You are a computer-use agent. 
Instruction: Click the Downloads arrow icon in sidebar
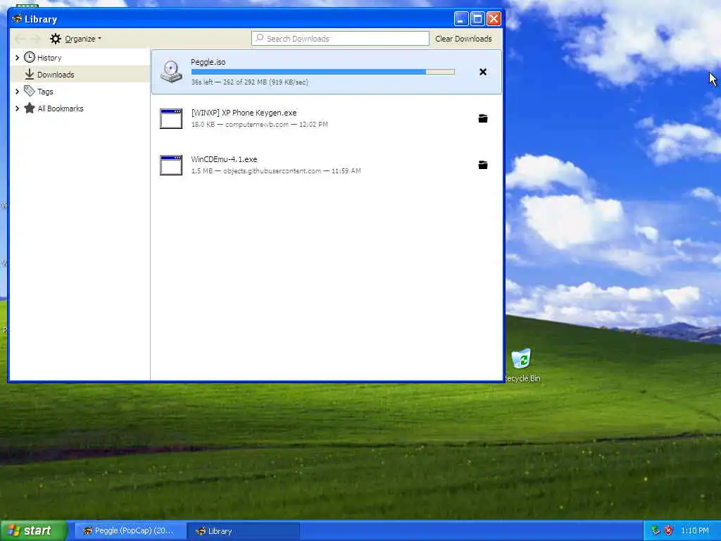pyautogui.click(x=30, y=74)
